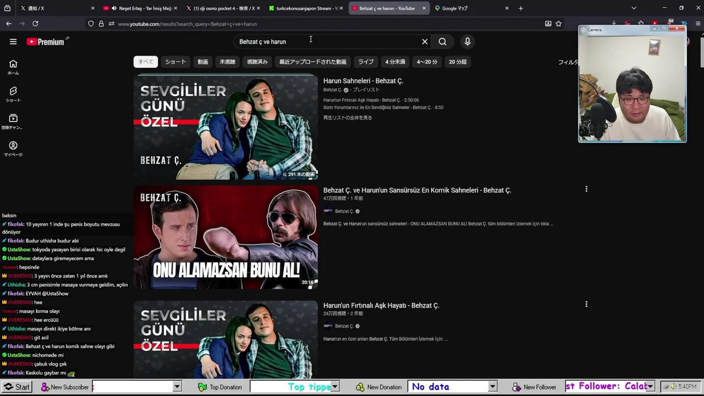
Task: Open more options for Harun'un Fırtınalı Aşk Hayatı
Action: (586, 304)
